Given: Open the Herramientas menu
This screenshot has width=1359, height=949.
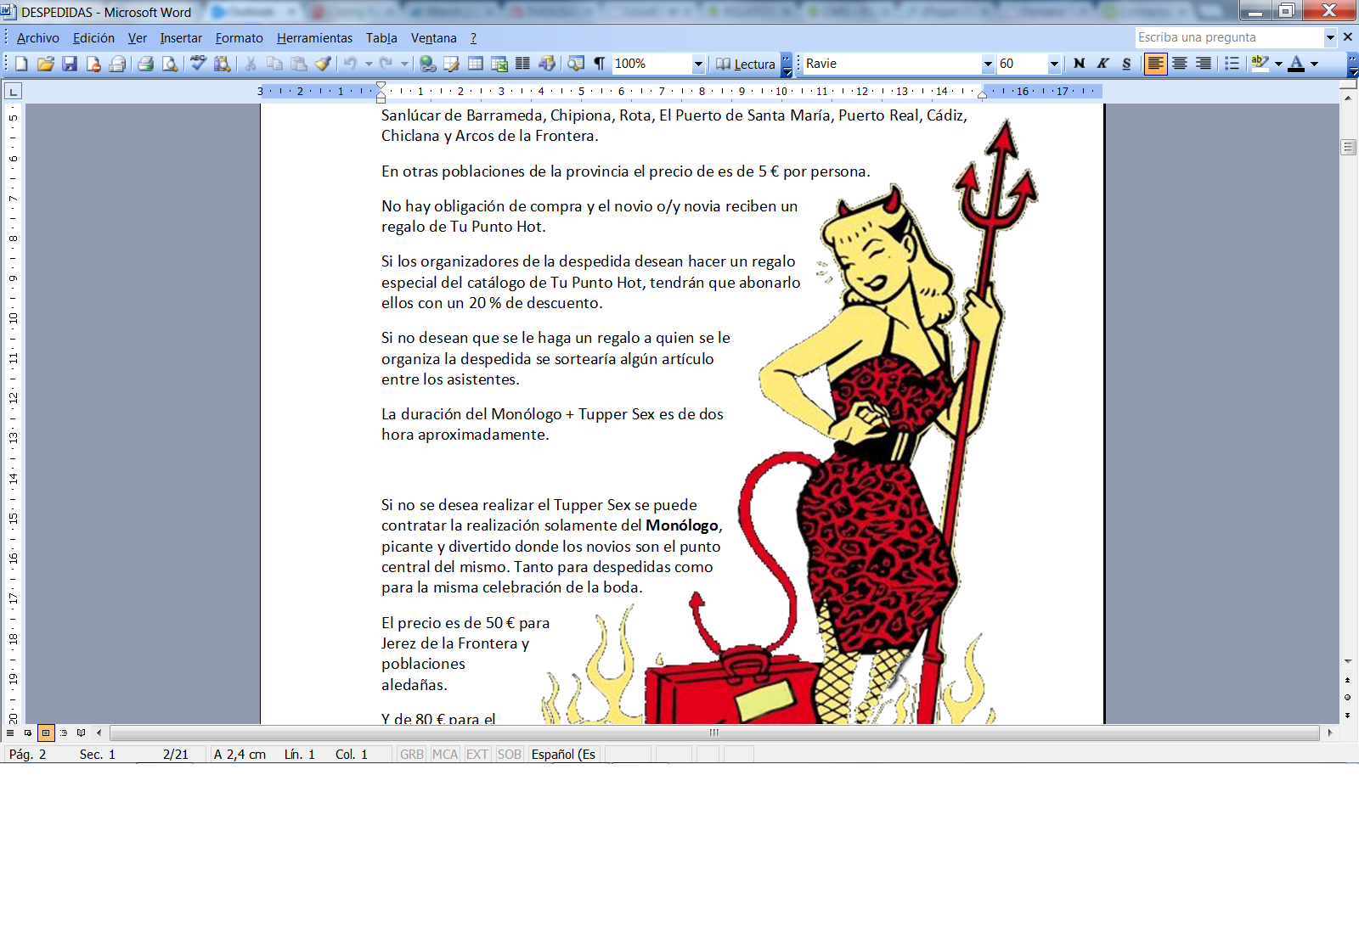Looking at the screenshot, I should (314, 38).
